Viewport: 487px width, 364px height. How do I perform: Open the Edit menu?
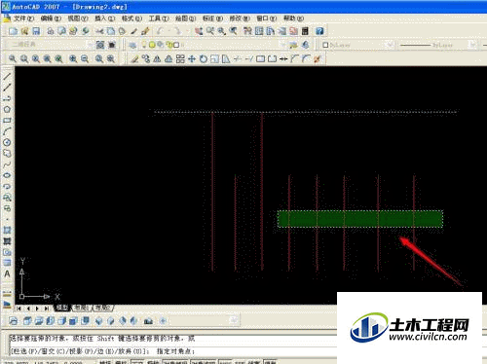click(51, 18)
